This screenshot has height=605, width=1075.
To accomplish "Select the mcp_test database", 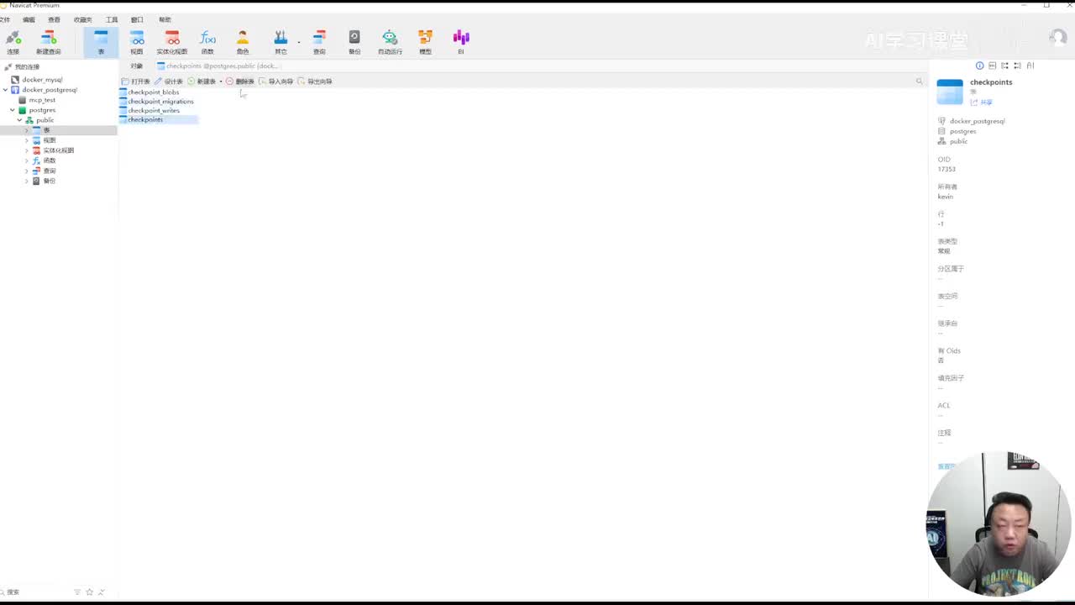I will 37,100.
